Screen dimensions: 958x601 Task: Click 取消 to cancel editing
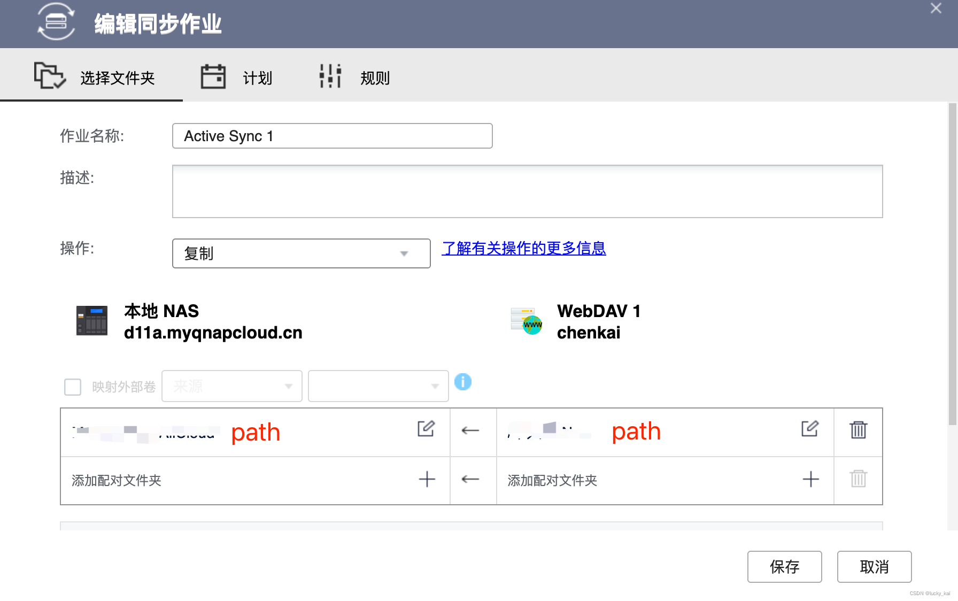tap(874, 567)
